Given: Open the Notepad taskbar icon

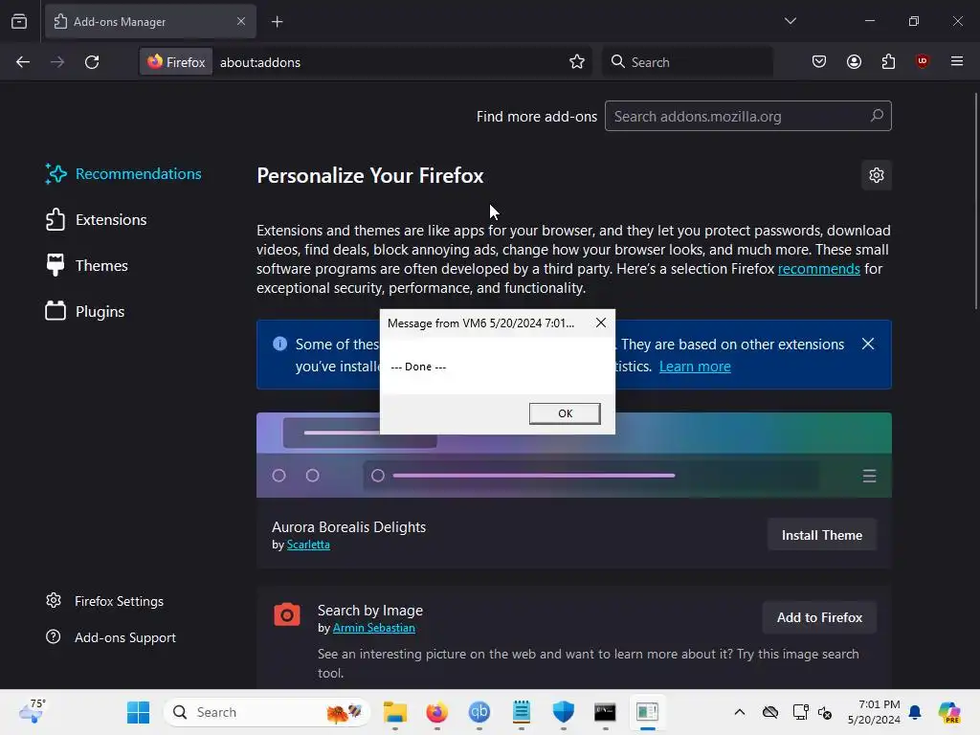Looking at the screenshot, I should 522,712.
